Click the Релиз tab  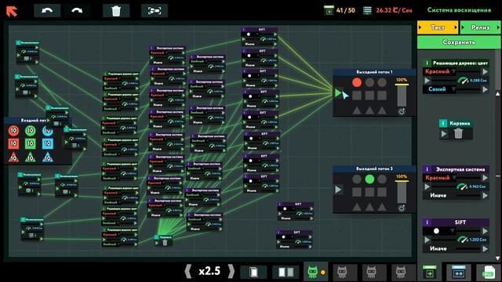click(x=480, y=27)
